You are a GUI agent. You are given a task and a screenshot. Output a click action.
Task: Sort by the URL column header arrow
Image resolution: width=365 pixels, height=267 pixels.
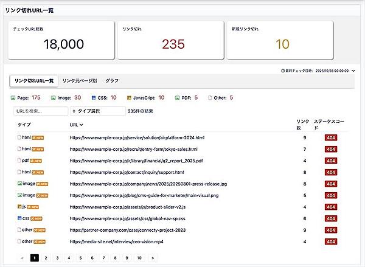click(82, 125)
